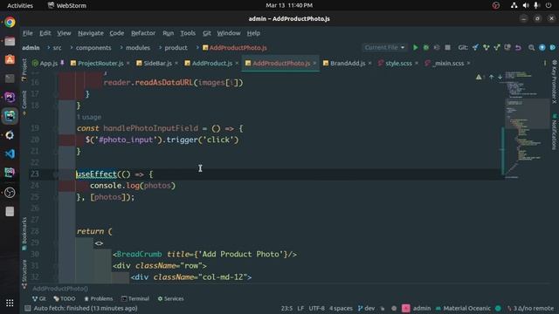
Task: Change indentation 4 spaces setting
Action: (x=341, y=308)
